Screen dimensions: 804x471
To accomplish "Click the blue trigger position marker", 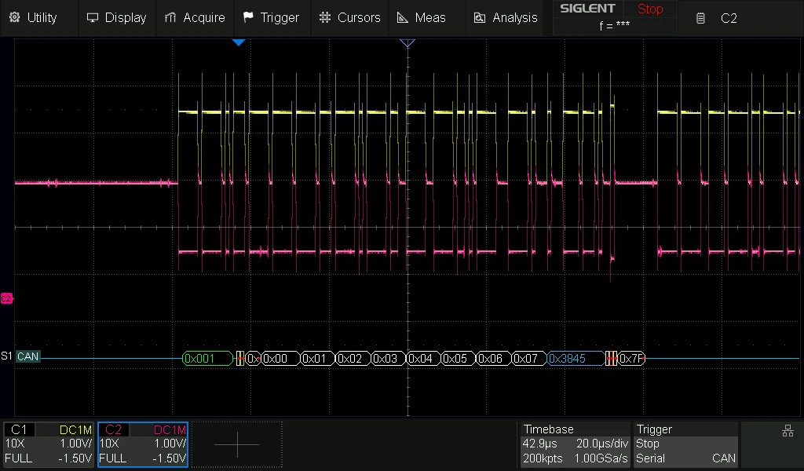I will tap(239, 42).
